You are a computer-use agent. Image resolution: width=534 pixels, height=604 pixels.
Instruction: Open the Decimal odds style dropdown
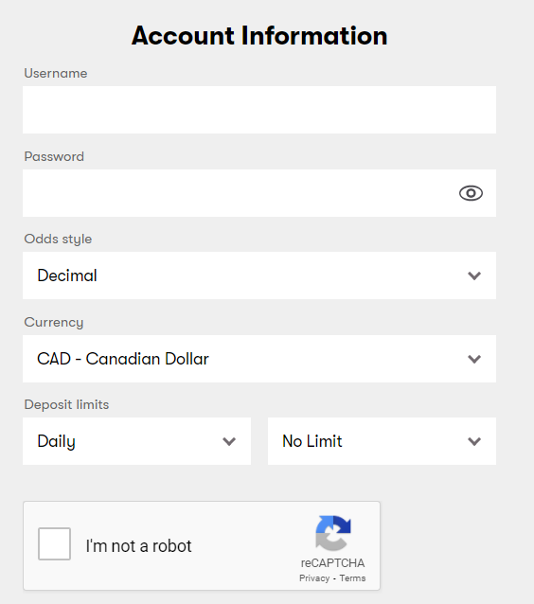pyautogui.click(x=259, y=275)
